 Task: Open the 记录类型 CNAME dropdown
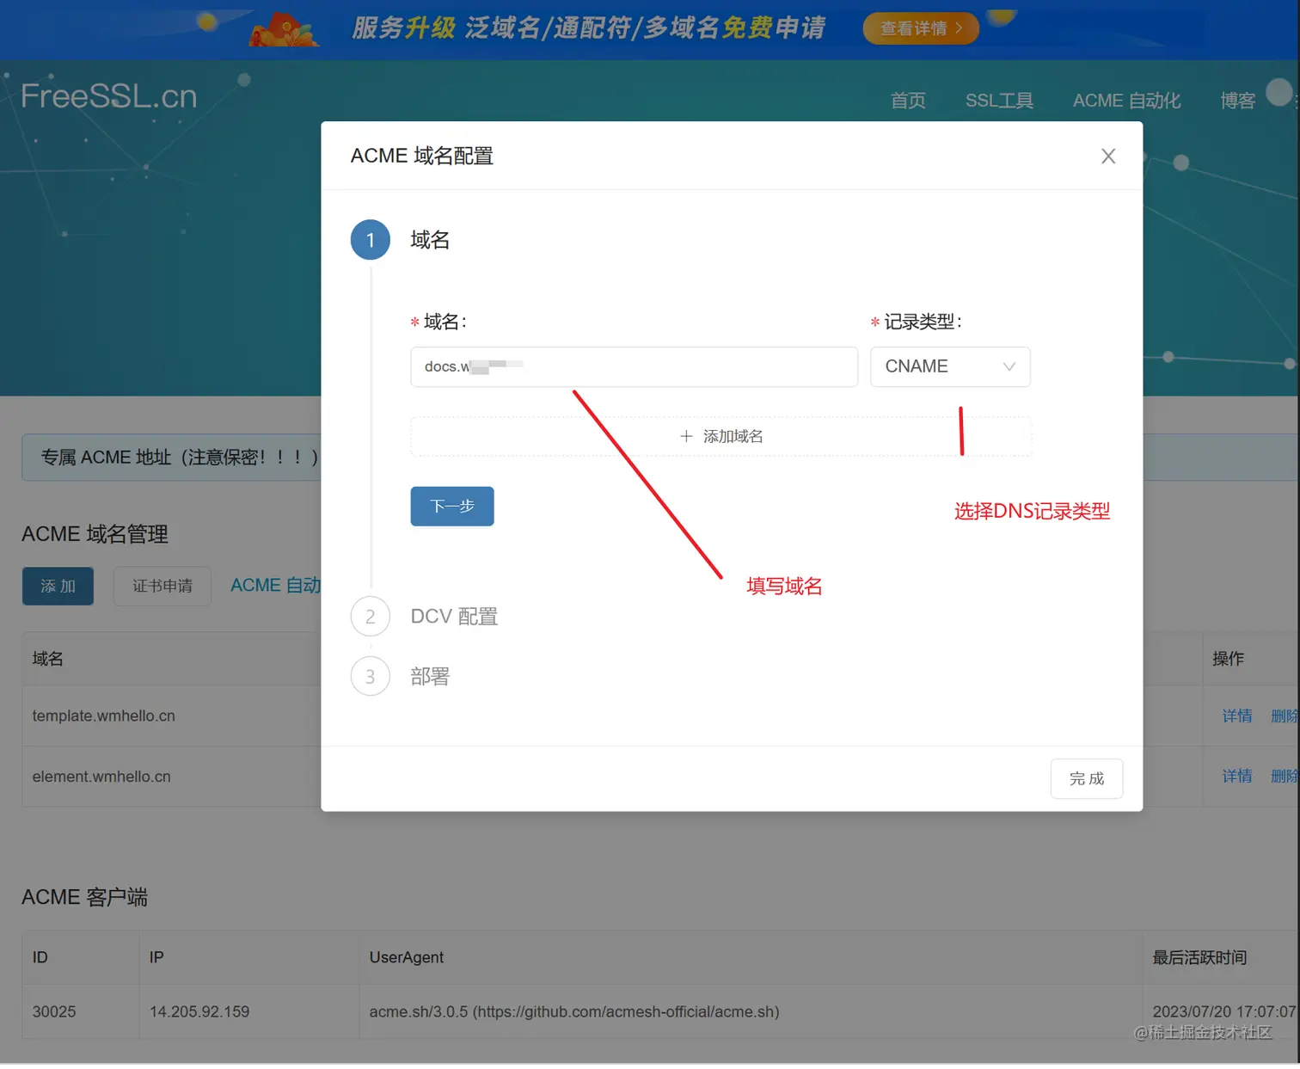[950, 366]
